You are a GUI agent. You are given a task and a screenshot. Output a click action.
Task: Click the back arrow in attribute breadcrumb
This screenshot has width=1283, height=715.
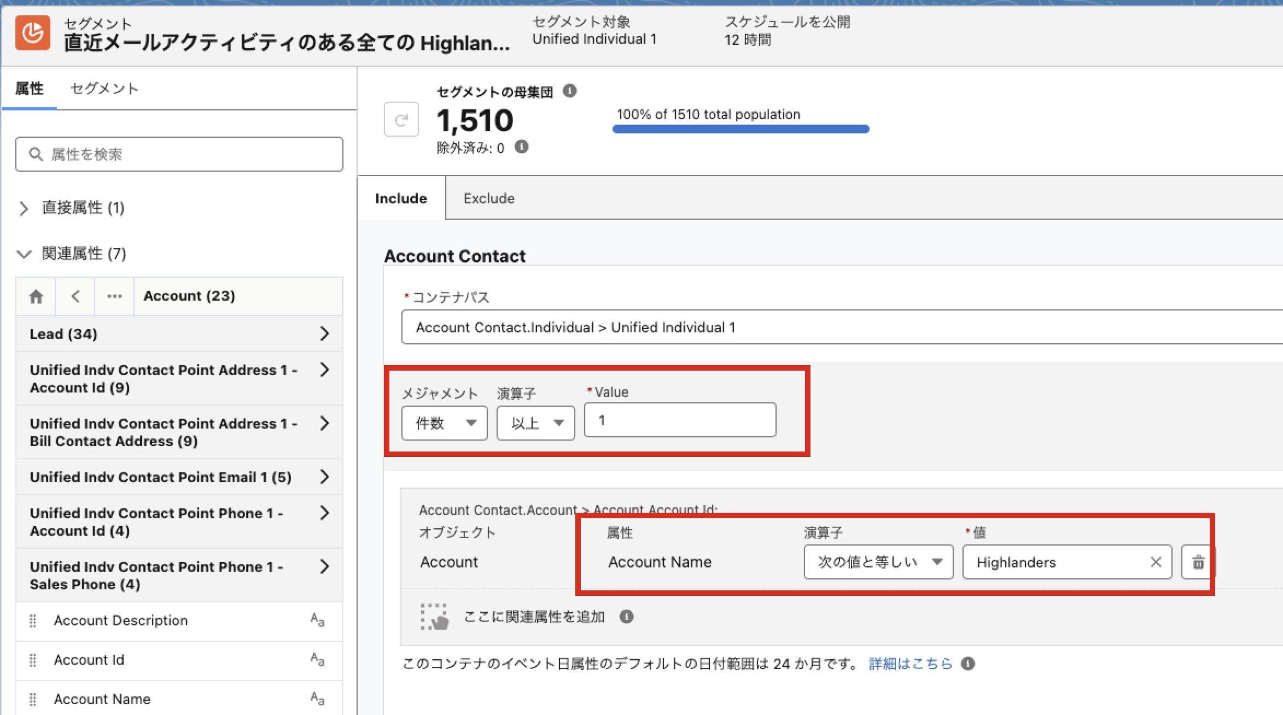point(75,296)
